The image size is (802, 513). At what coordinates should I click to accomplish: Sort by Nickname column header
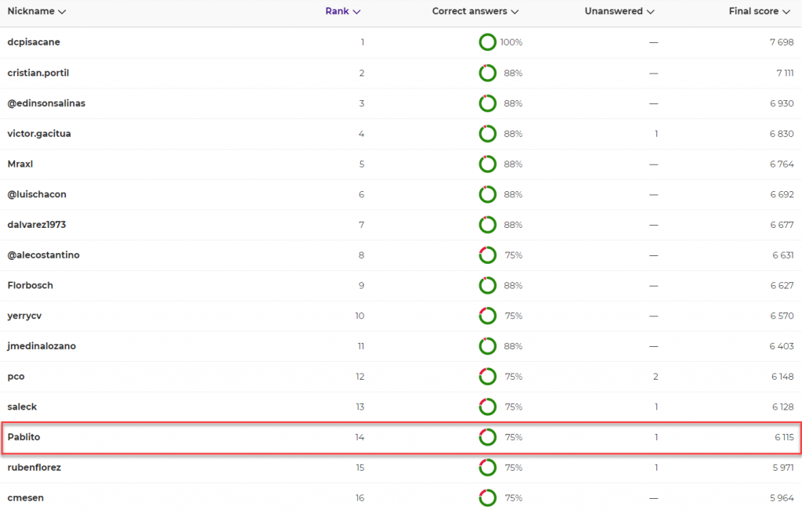[x=36, y=11]
